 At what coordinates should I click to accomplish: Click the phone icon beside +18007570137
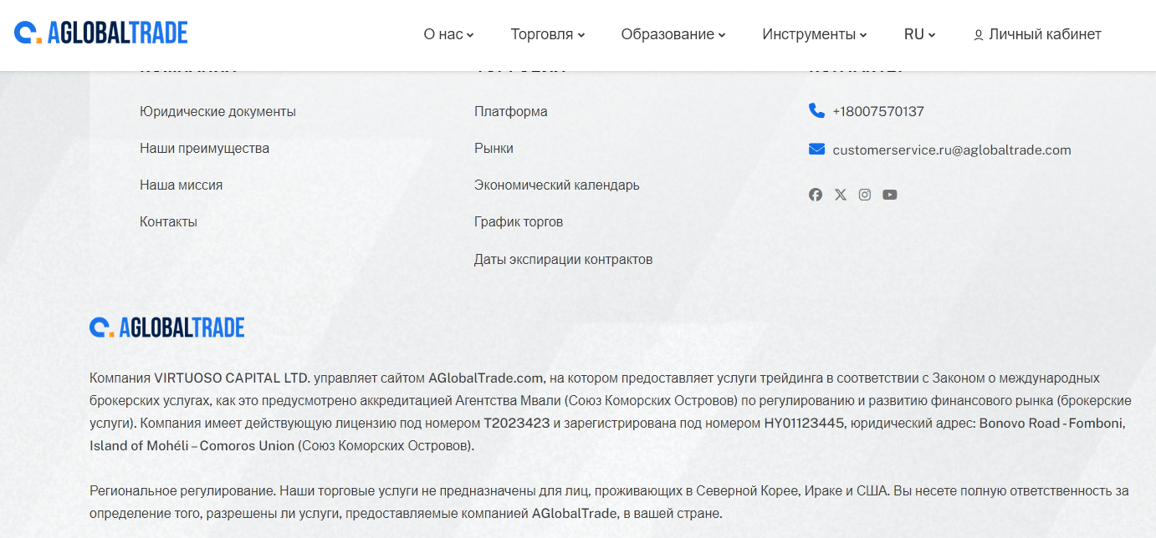[x=815, y=109]
